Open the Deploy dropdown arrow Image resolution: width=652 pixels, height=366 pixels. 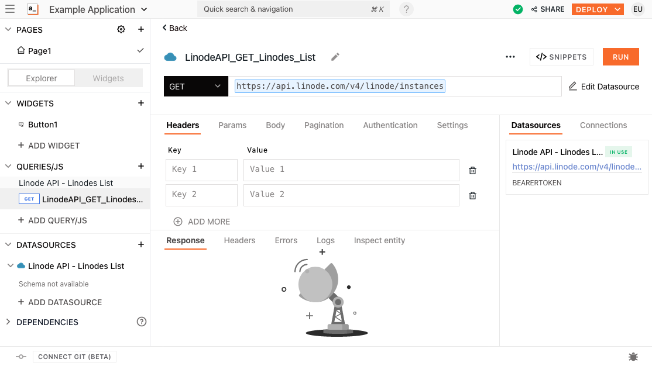coord(618,9)
